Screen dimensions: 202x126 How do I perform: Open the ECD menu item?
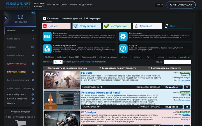[49, 5]
